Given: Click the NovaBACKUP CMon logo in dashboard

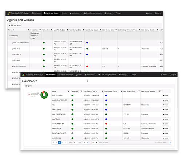Looking at the screenshot, I should [33, 74].
